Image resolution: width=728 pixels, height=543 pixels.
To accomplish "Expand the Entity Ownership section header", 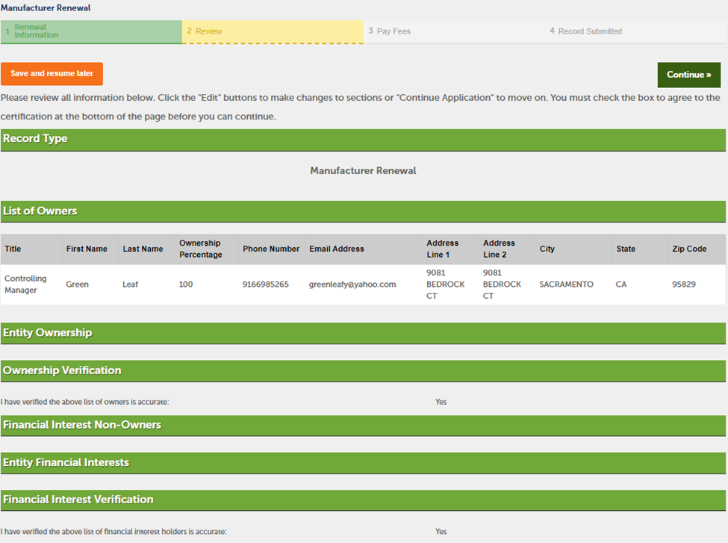I will (x=48, y=333).
